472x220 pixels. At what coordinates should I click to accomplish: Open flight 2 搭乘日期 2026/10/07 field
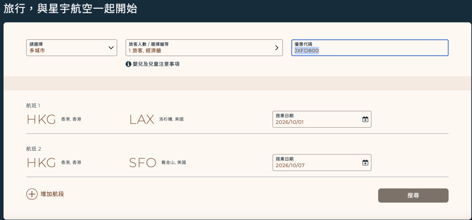[x=322, y=162]
